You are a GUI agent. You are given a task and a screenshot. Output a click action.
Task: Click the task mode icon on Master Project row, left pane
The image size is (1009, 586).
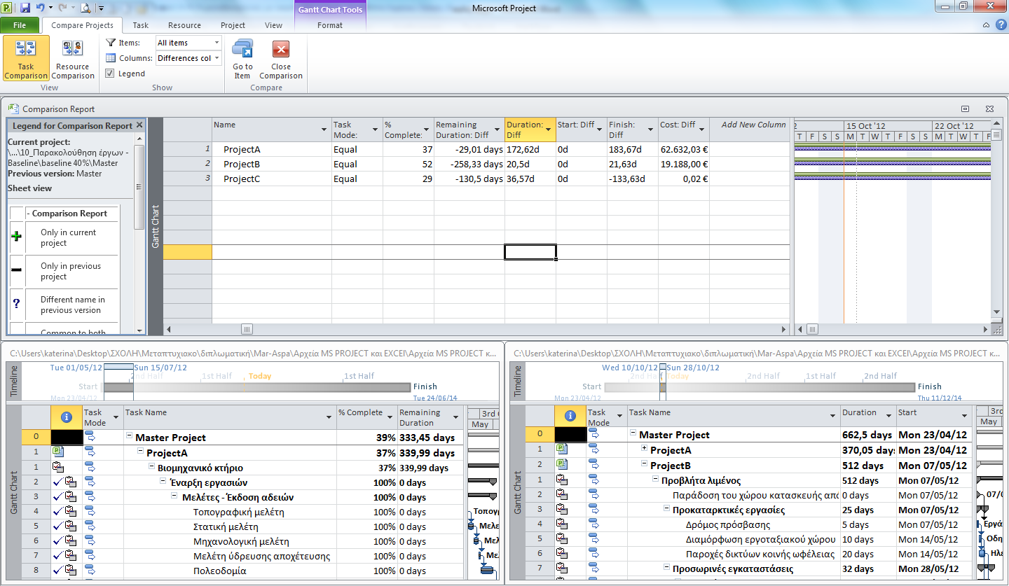click(x=90, y=437)
